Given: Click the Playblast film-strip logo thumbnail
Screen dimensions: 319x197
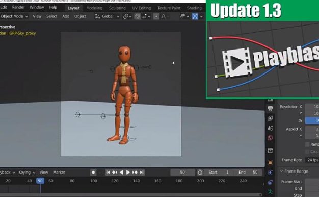Looking at the screenshot, I should click(237, 62).
